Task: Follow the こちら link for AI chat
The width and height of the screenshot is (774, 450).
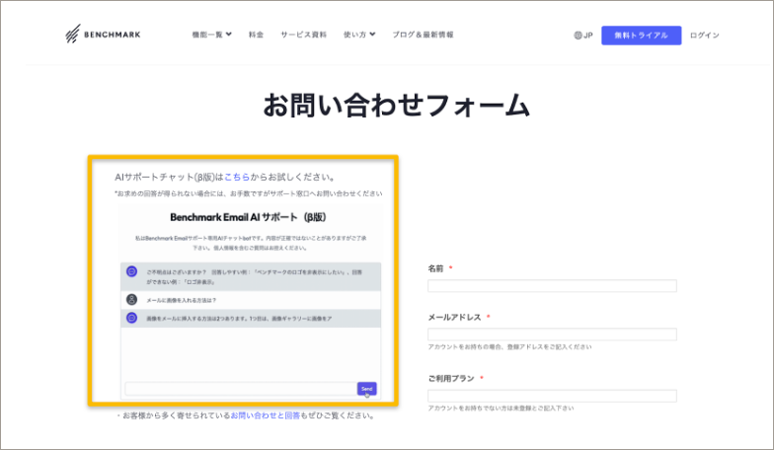Action: 237,178
